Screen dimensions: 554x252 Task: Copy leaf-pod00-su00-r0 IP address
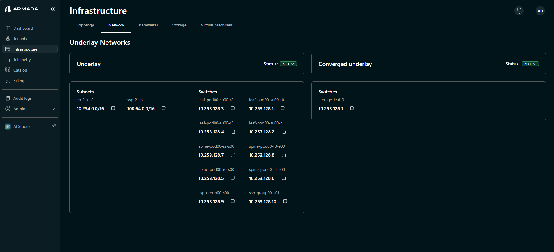(283, 108)
